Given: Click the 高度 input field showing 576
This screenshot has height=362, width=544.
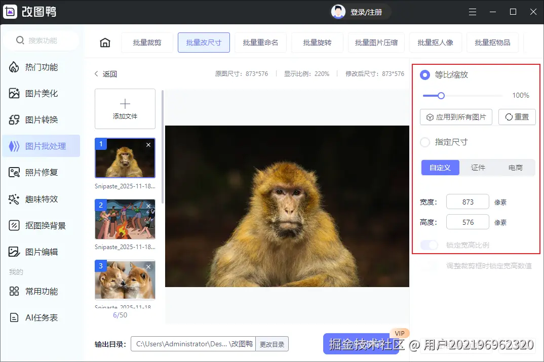Looking at the screenshot, I should coord(468,222).
